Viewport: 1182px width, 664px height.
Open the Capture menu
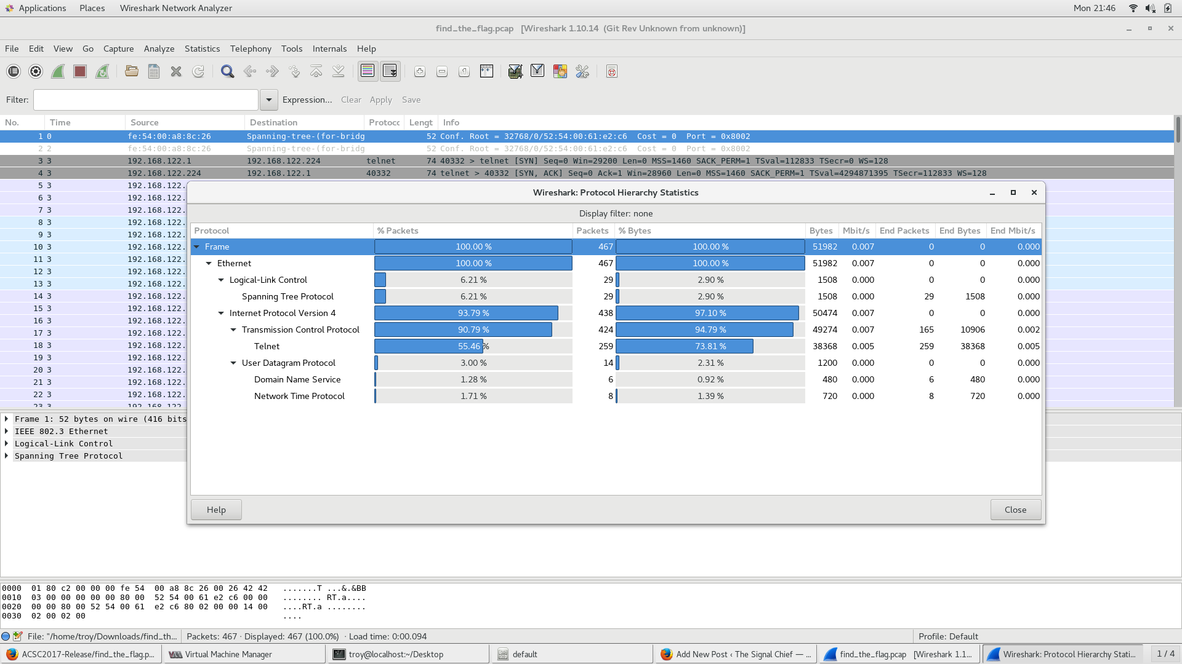tap(118, 49)
